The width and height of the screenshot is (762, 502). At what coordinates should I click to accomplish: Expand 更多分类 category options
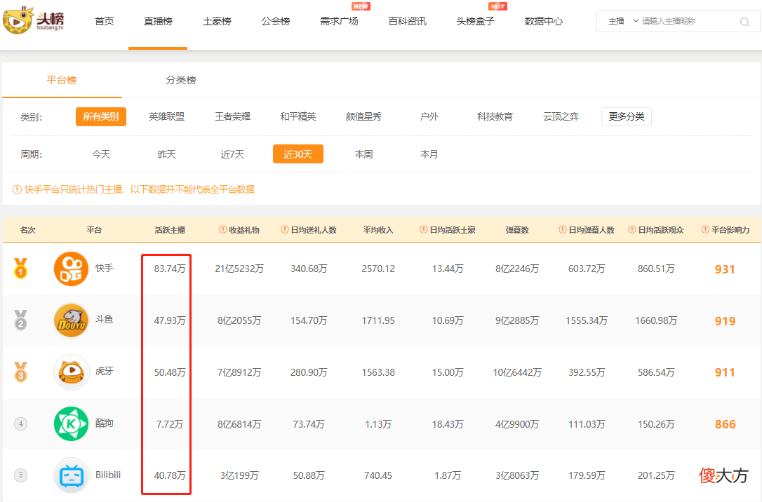tap(627, 116)
